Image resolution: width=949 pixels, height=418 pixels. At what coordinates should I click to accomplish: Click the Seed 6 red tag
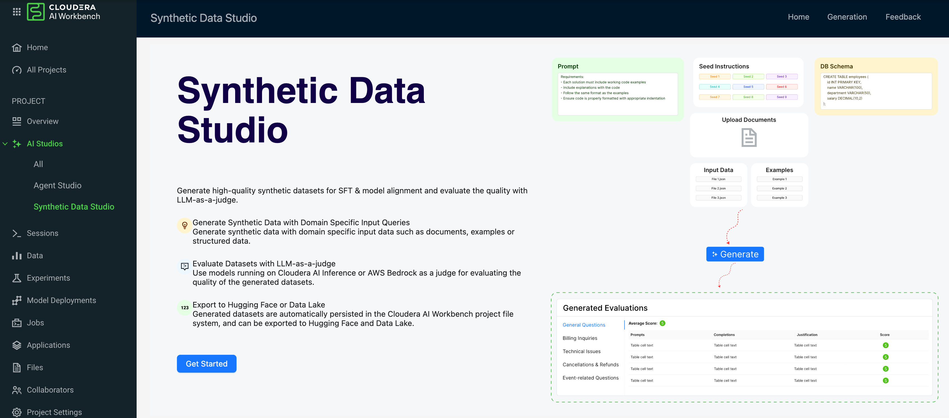click(781, 87)
